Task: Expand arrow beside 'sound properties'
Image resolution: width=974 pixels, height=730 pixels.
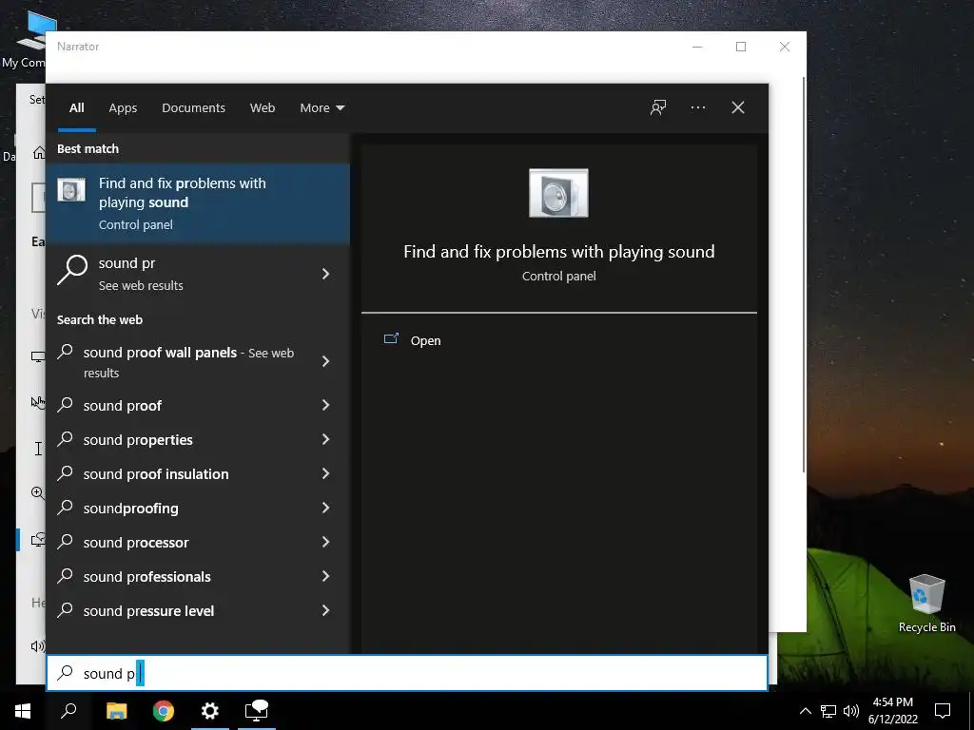Action: [x=325, y=439]
